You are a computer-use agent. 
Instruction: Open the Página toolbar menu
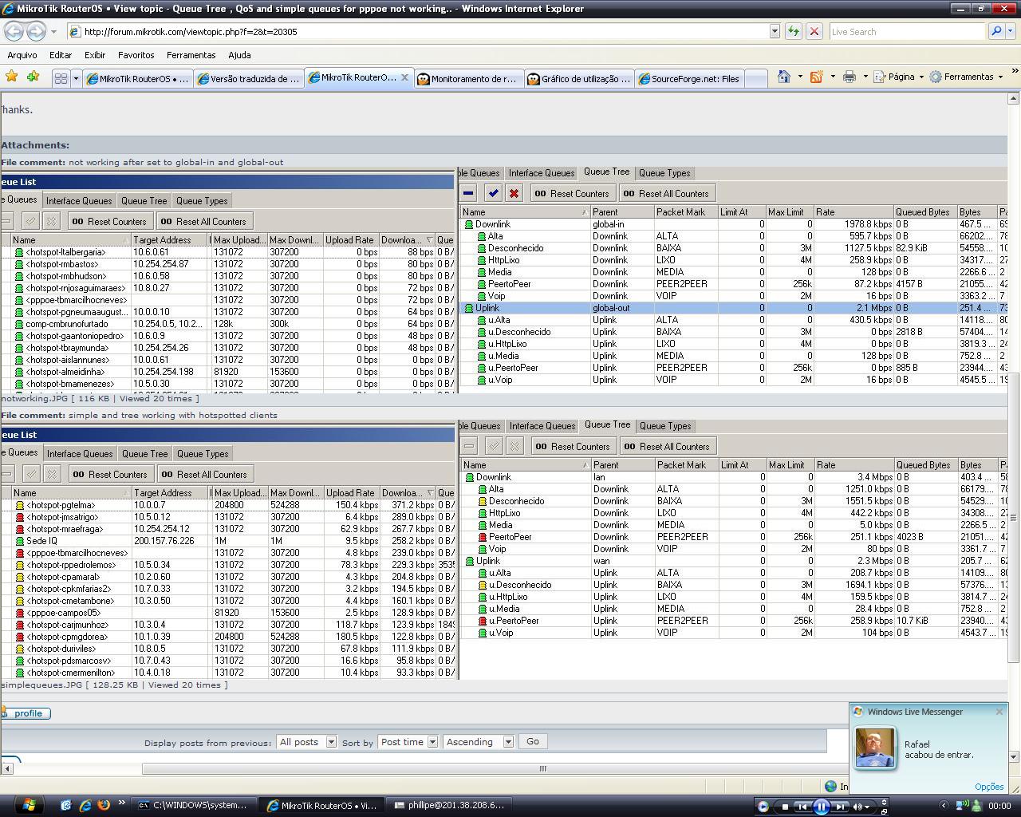(901, 77)
